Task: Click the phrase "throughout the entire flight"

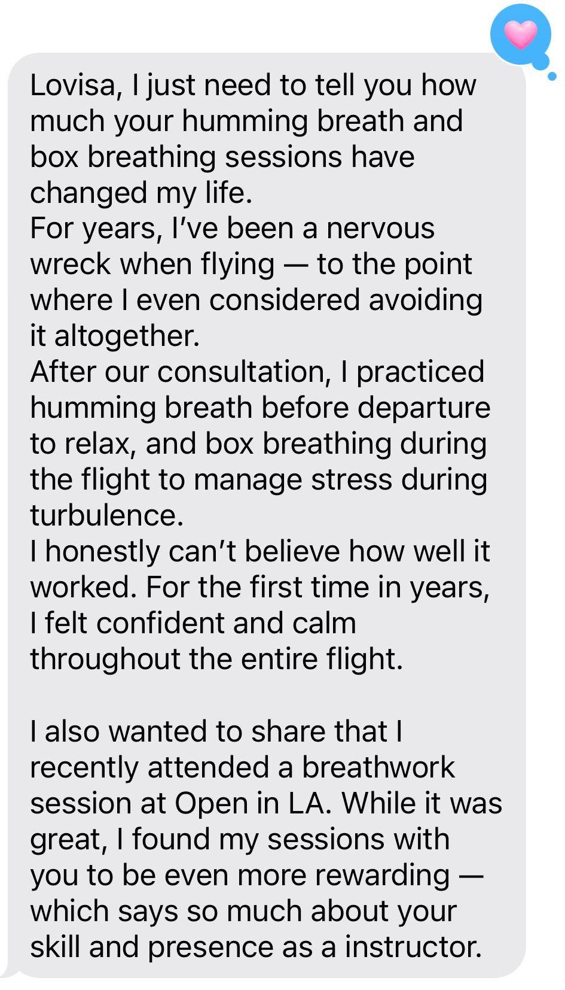Action: [215, 660]
